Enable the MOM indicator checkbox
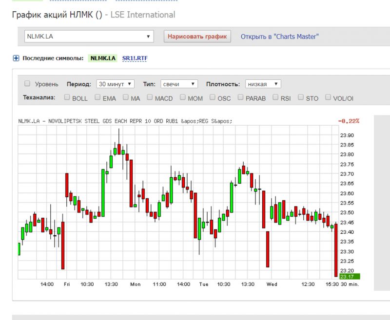The width and height of the screenshot is (390, 320). coord(183,97)
